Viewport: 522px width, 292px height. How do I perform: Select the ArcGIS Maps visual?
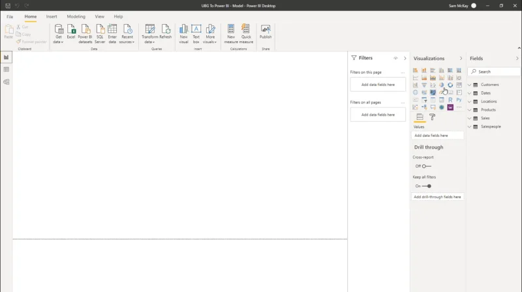[442, 107]
